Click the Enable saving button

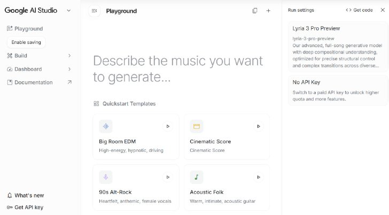click(x=26, y=42)
